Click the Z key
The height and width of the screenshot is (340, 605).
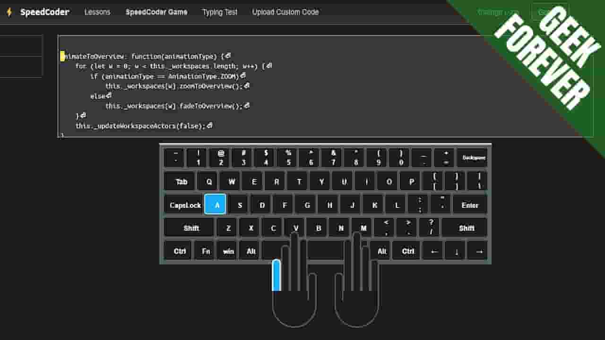tap(227, 228)
